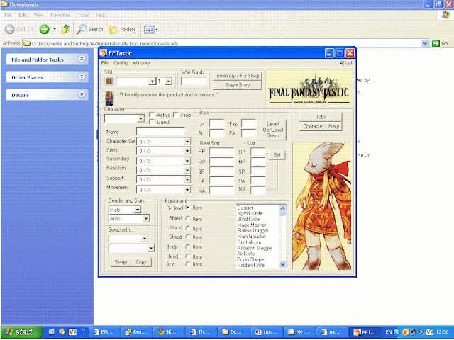Screen dimensions: 454x340
Task: Click the Jobs button
Action: pos(321,117)
